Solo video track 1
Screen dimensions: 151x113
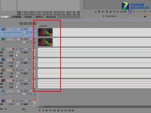tap(34, 29)
